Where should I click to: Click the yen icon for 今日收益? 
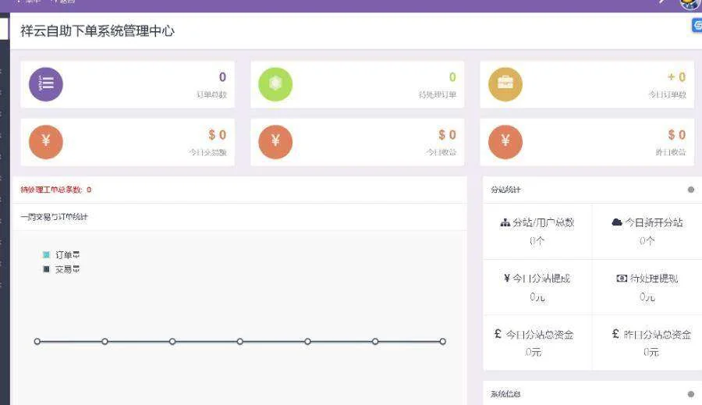coord(275,141)
